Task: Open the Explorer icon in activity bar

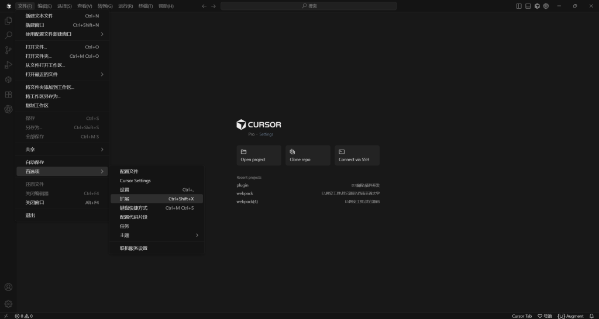Action: 8,20
